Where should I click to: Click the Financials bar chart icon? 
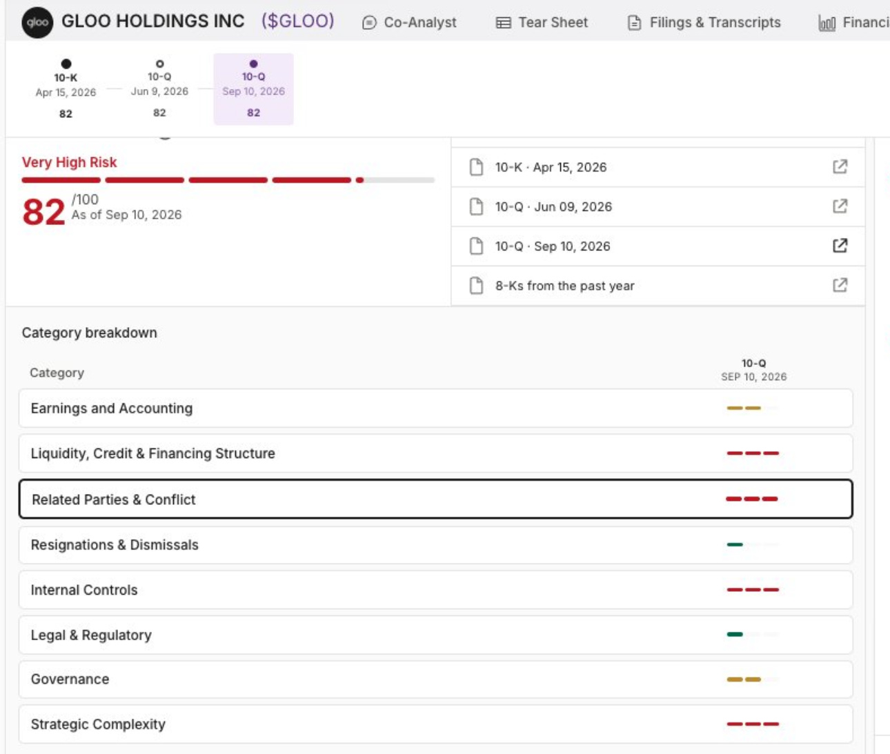pos(827,23)
